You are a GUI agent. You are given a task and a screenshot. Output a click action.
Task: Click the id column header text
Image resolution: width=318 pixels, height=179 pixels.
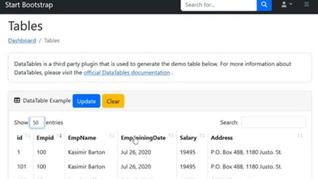click(x=20, y=138)
